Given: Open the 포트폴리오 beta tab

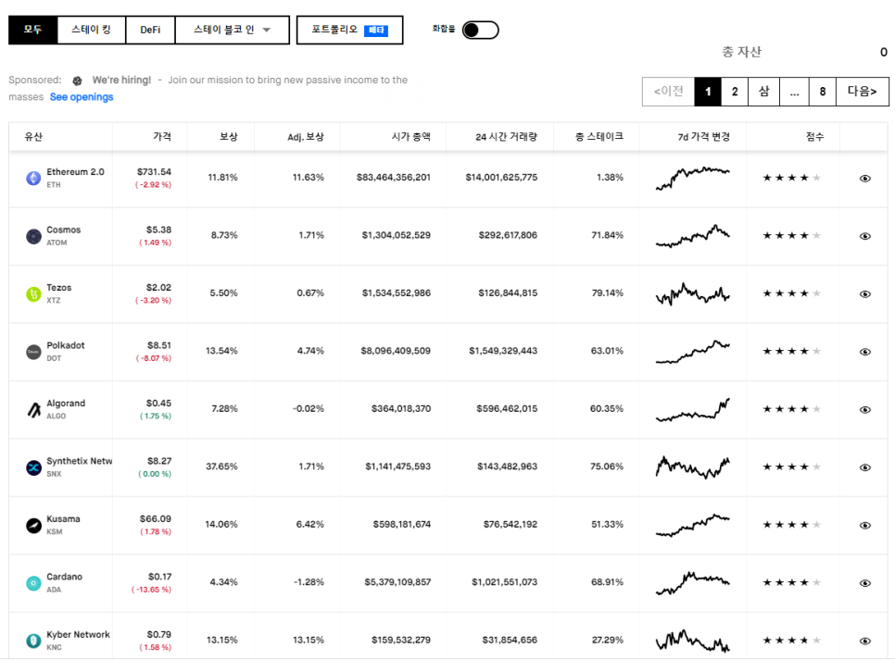Looking at the screenshot, I should [349, 30].
